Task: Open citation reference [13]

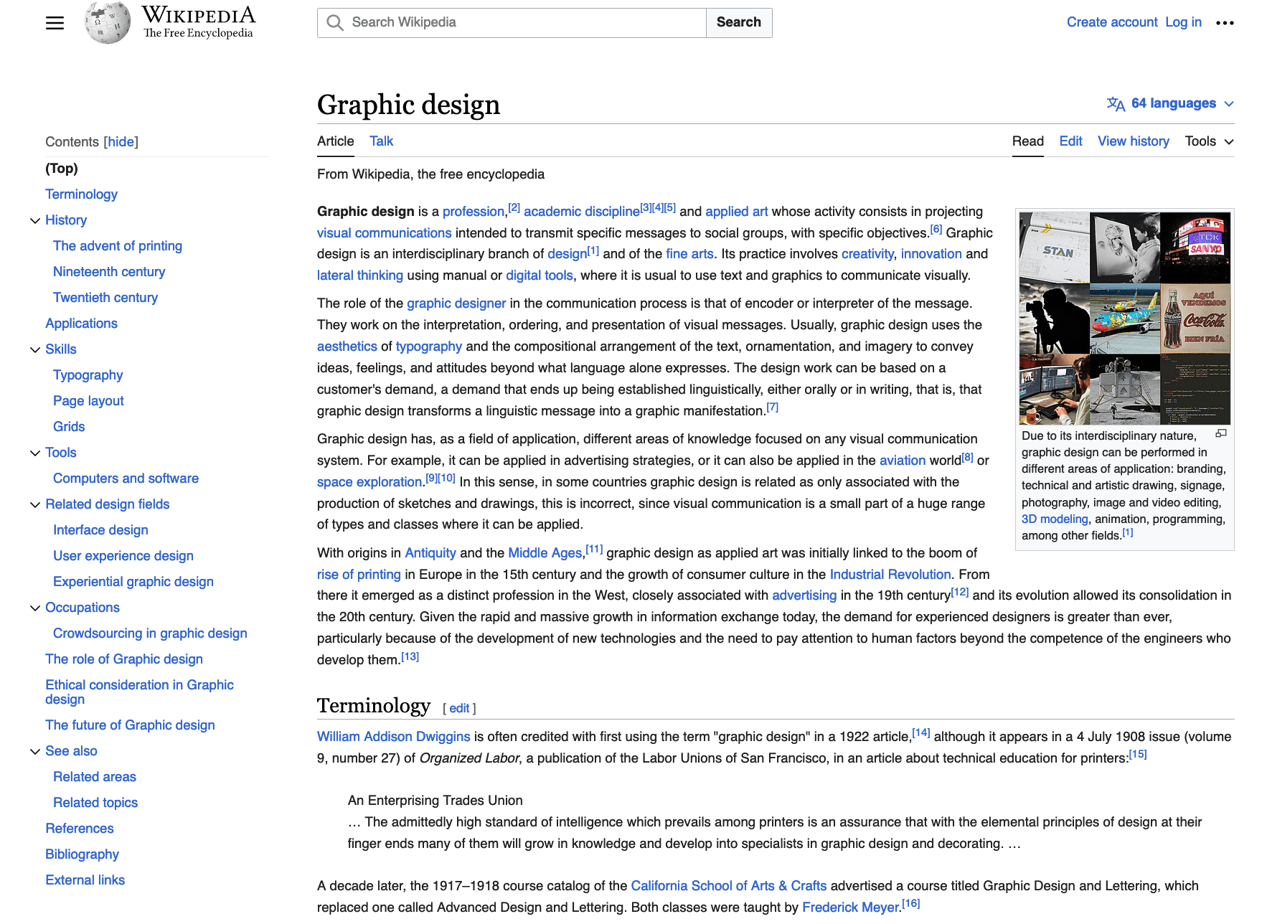Action: [x=410, y=657]
